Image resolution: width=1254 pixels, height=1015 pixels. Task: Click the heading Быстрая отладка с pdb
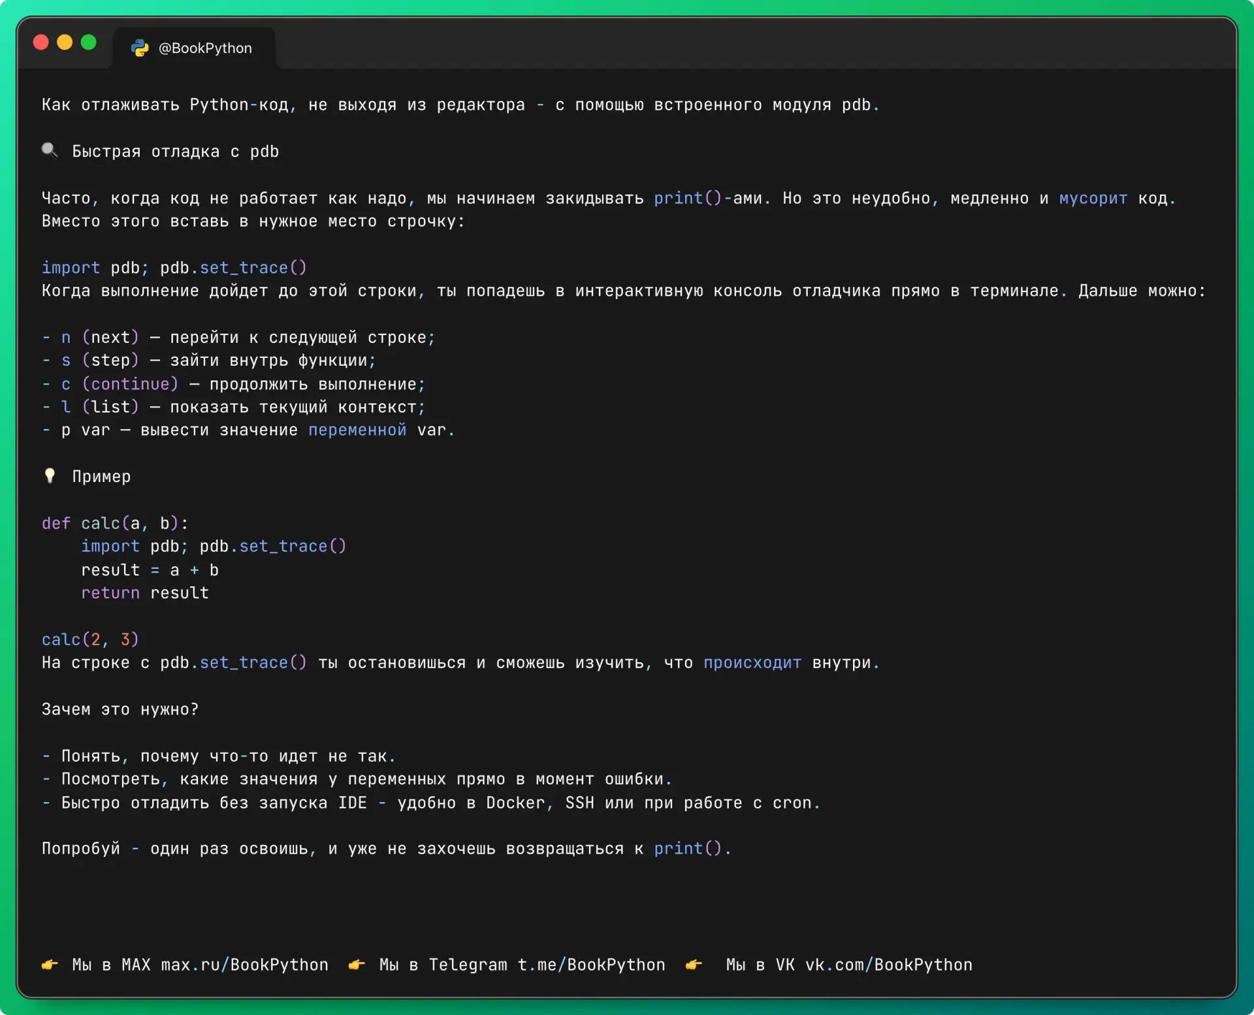176,152
